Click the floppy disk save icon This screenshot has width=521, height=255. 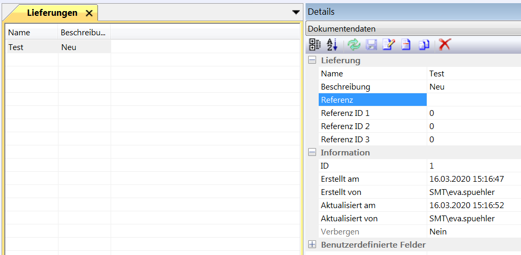372,45
